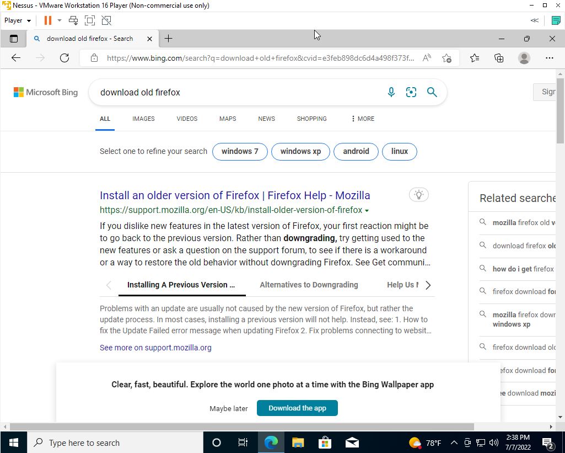Search by voice using microphone icon
This screenshot has width=565, height=453.
391,92
